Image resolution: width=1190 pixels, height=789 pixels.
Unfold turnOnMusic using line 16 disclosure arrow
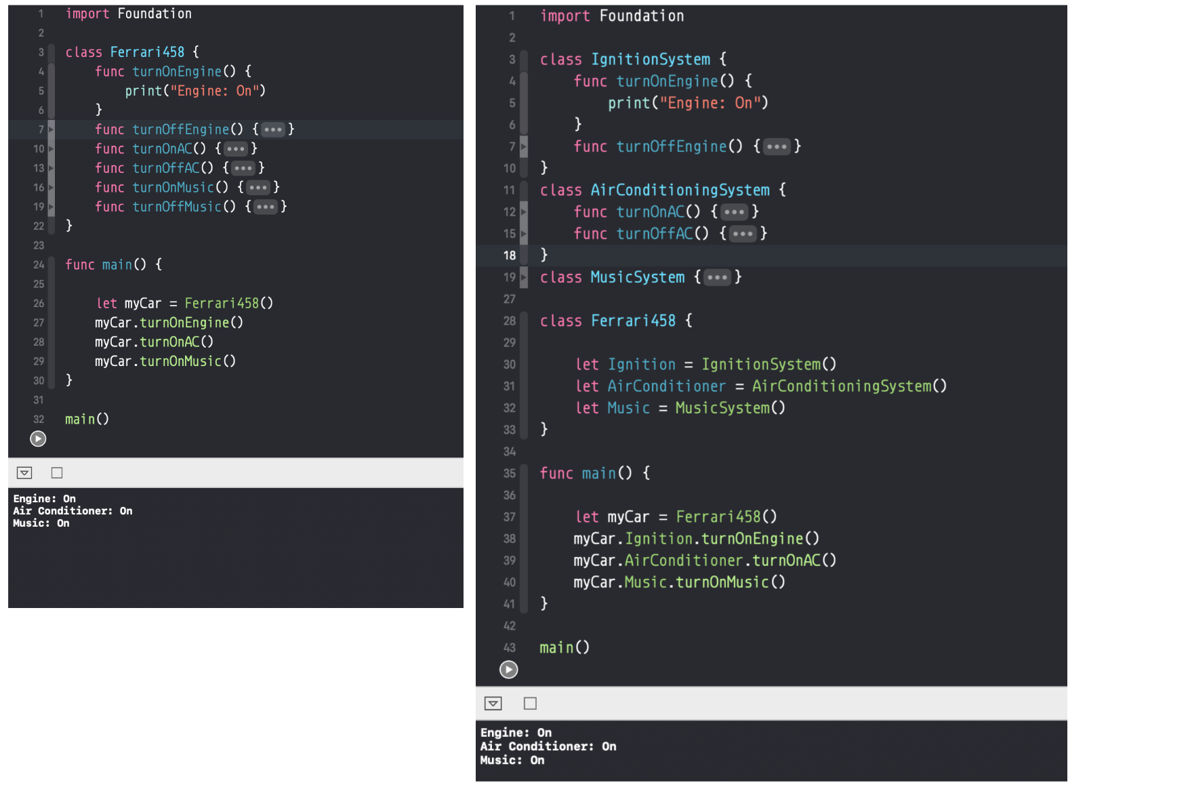tap(52, 187)
